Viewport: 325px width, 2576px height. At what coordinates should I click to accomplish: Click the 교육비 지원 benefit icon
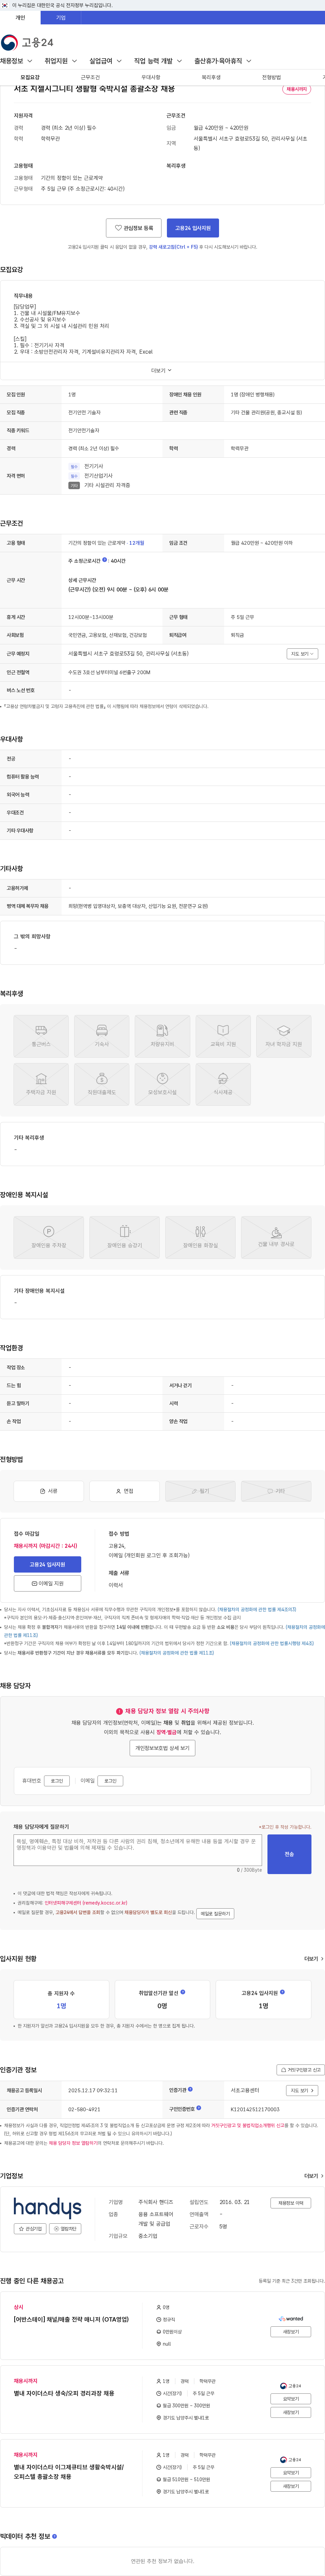[x=223, y=1036]
